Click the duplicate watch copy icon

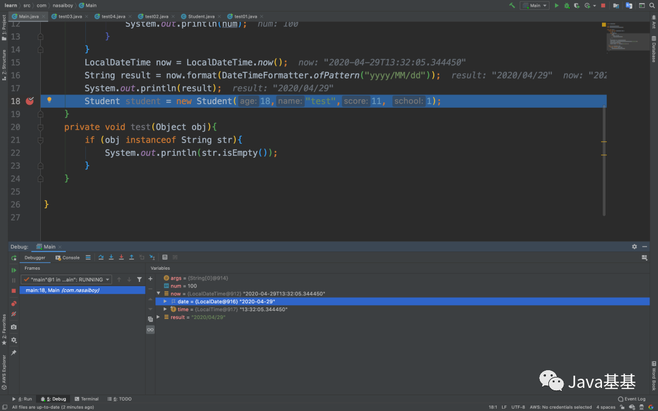(x=150, y=319)
